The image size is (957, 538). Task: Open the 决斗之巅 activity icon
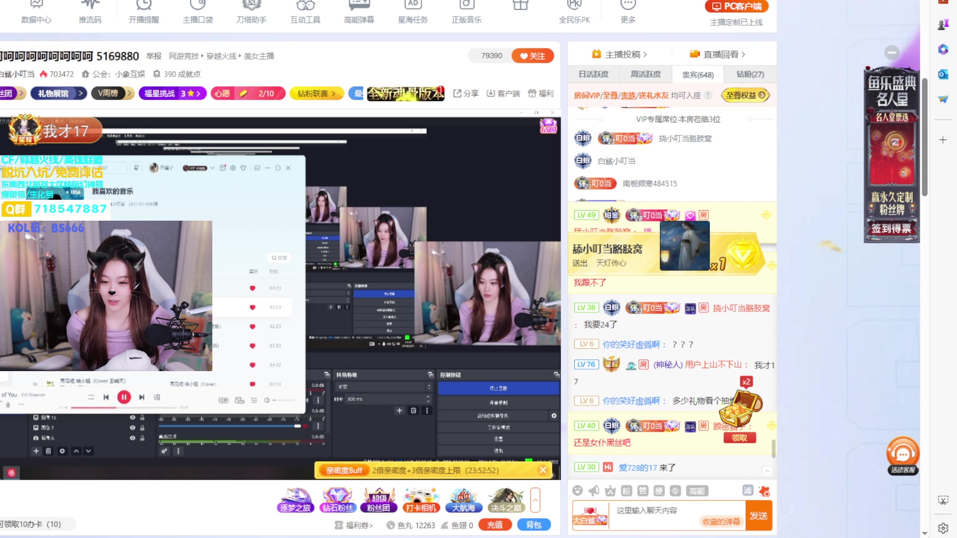506,500
